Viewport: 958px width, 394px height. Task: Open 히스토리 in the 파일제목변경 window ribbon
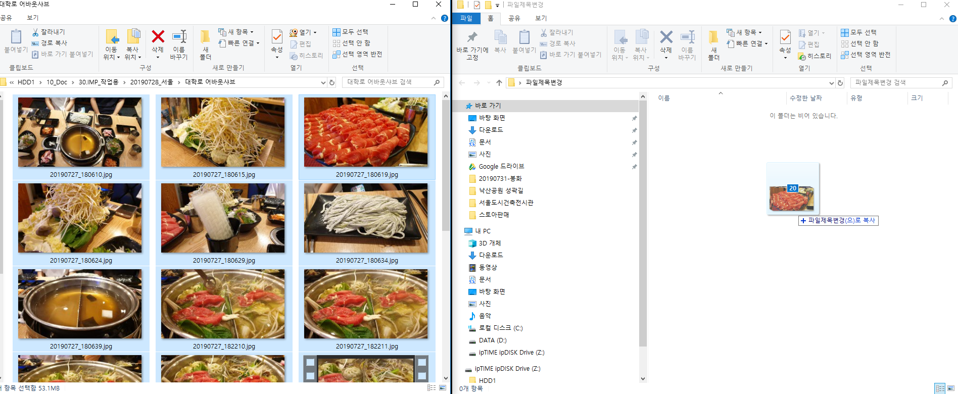tap(815, 56)
